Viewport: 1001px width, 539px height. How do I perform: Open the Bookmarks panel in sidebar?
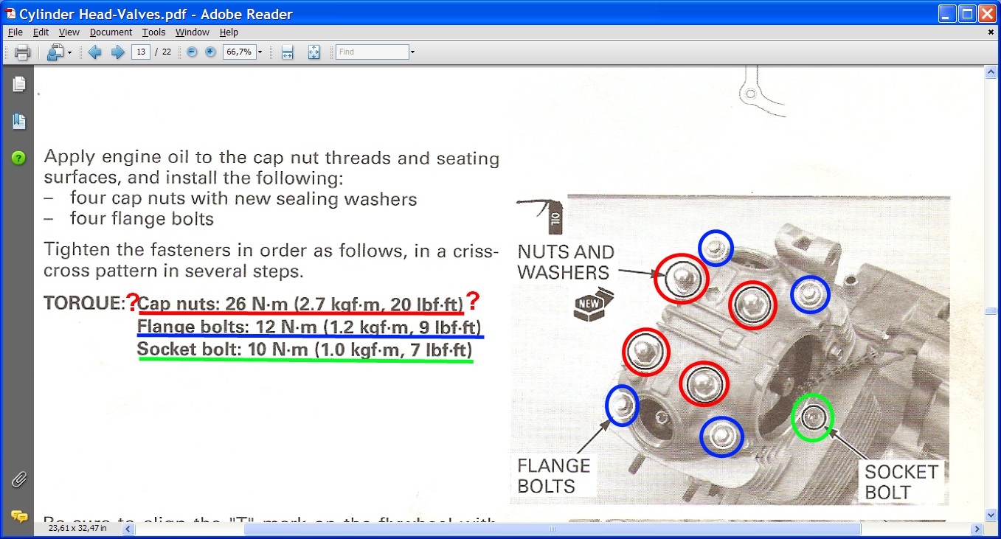pyautogui.click(x=18, y=122)
